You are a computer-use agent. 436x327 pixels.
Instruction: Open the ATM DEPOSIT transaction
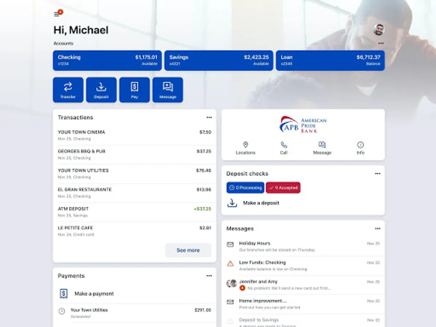point(134,212)
